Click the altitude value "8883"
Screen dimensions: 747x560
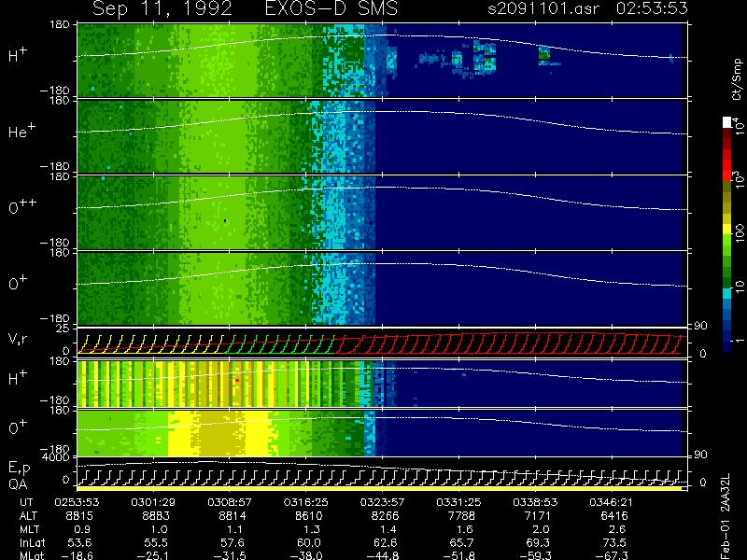point(156,516)
